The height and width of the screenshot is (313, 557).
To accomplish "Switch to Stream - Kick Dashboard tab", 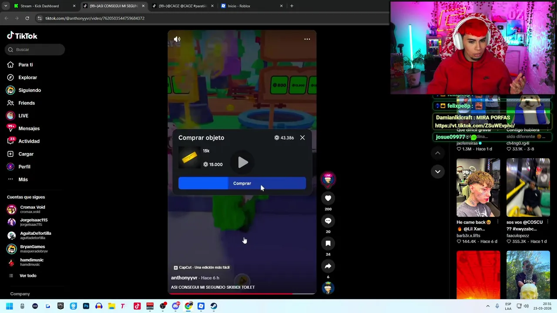I will [x=44, y=6].
